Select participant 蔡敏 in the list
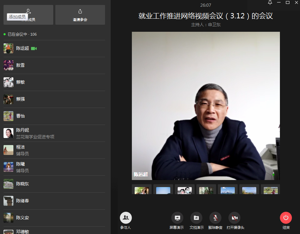This screenshot has height=234, width=300. tap(20, 82)
